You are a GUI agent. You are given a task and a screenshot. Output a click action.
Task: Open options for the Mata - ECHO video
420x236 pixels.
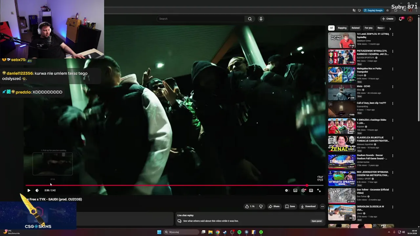coord(393,87)
